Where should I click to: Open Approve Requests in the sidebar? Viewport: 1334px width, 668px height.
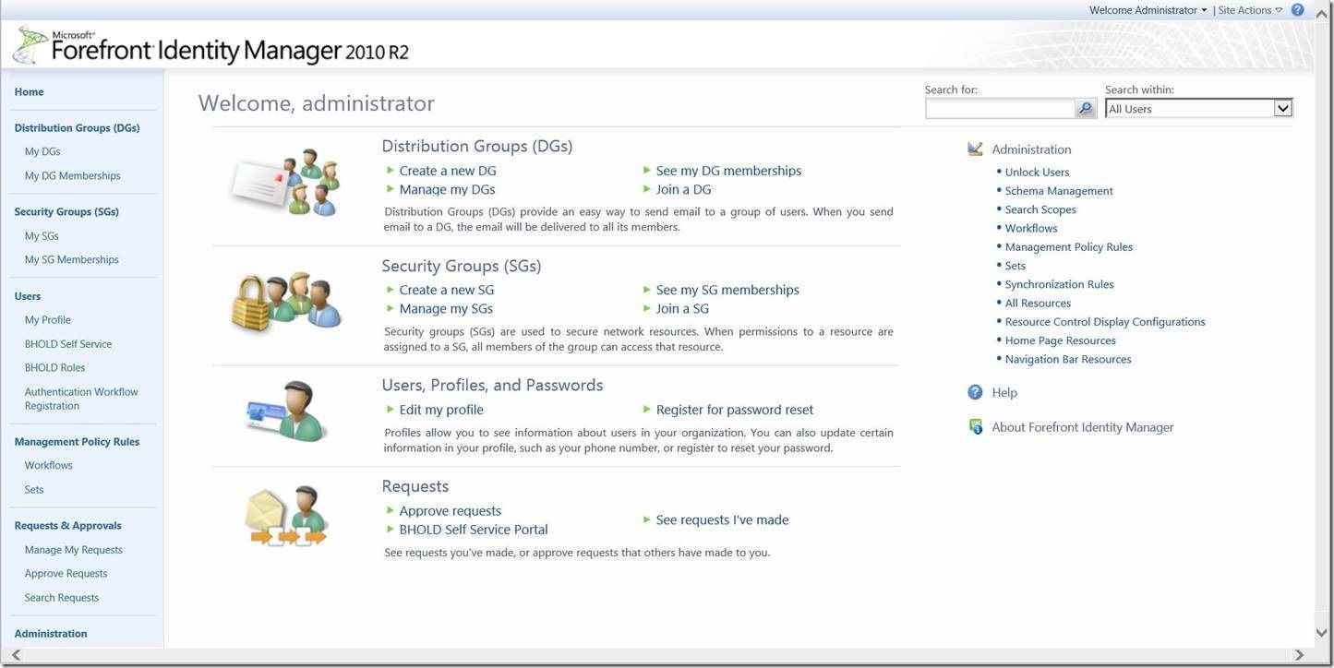66,573
